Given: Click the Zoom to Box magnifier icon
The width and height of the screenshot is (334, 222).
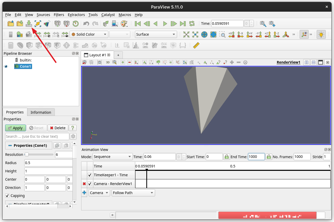Looking at the screenshot, I should tap(222, 34).
